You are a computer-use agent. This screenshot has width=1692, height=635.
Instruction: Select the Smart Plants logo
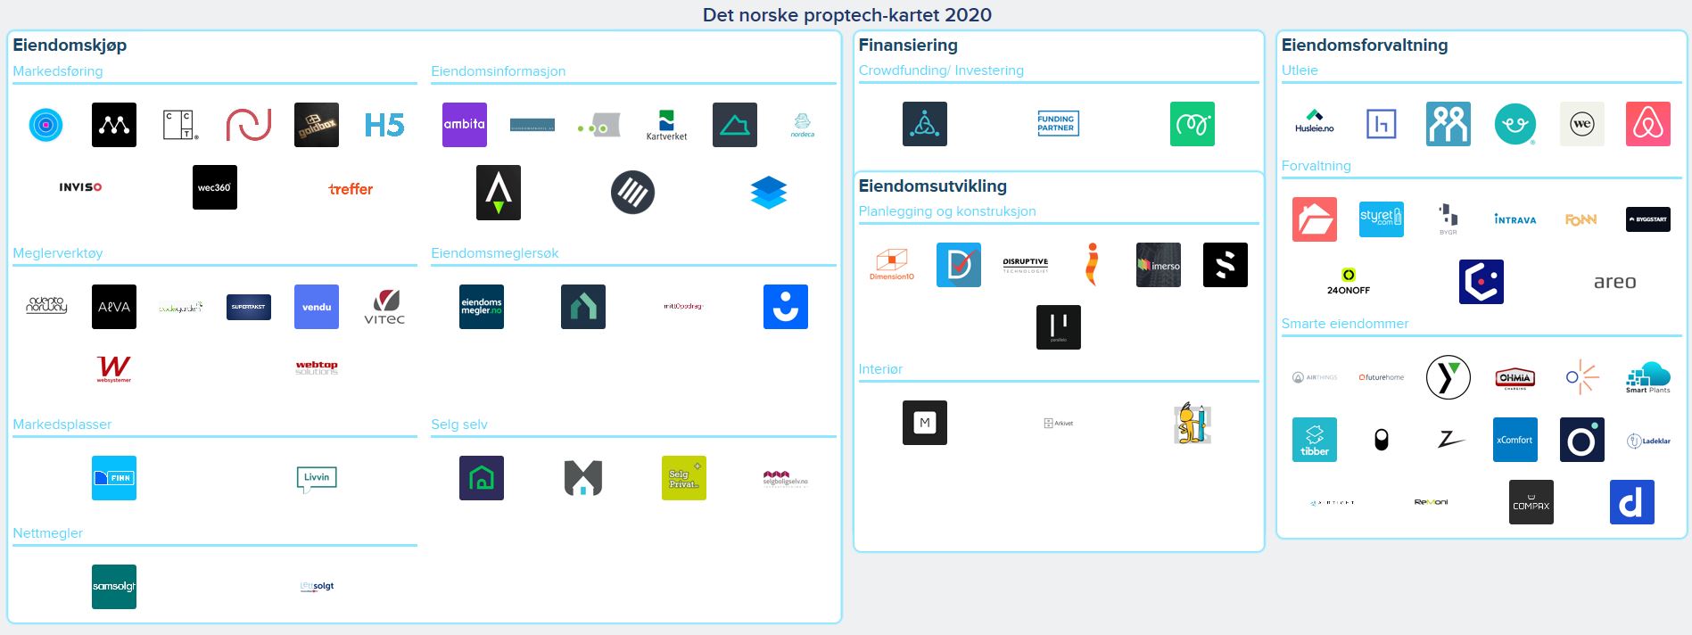(x=1648, y=377)
